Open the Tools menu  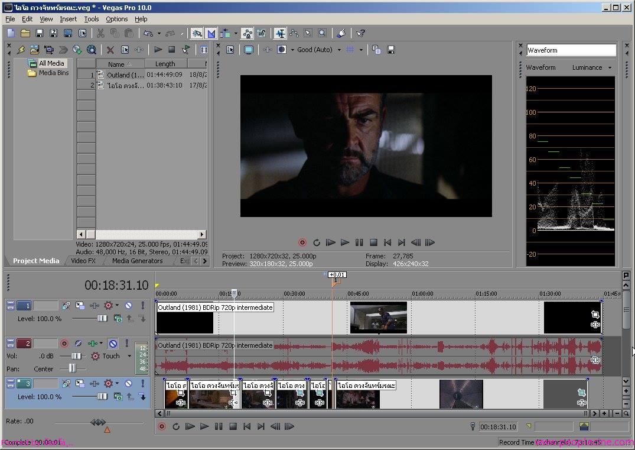(x=91, y=19)
